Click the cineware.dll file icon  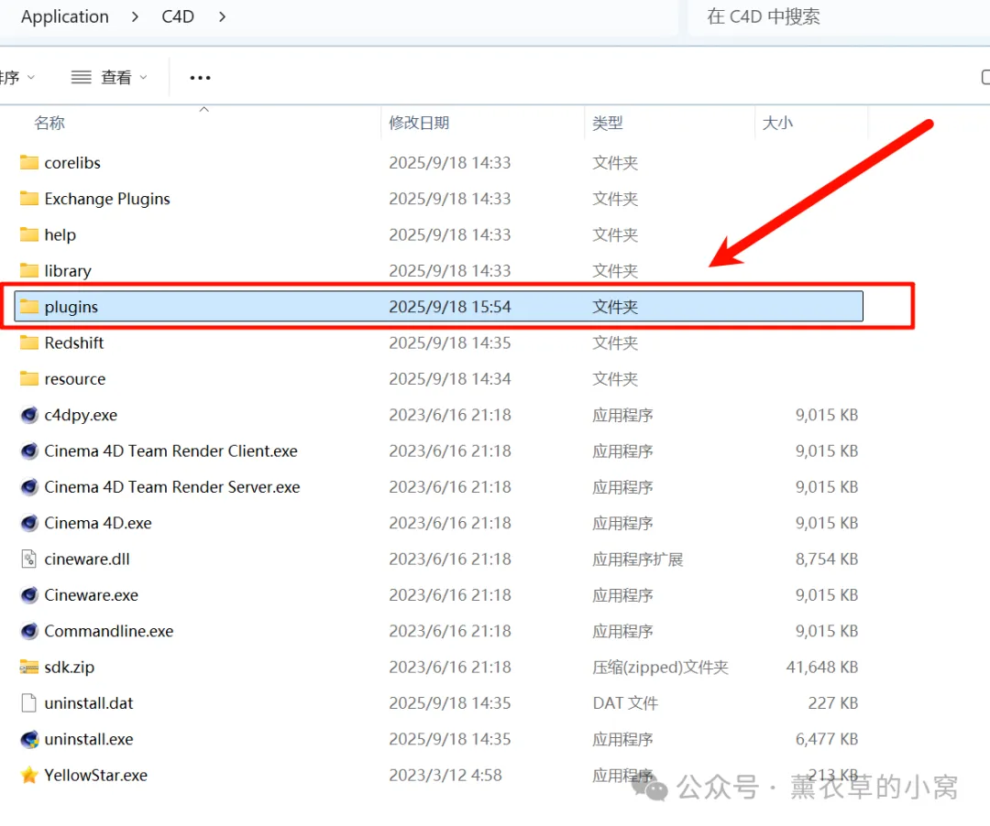click(29, 559)
